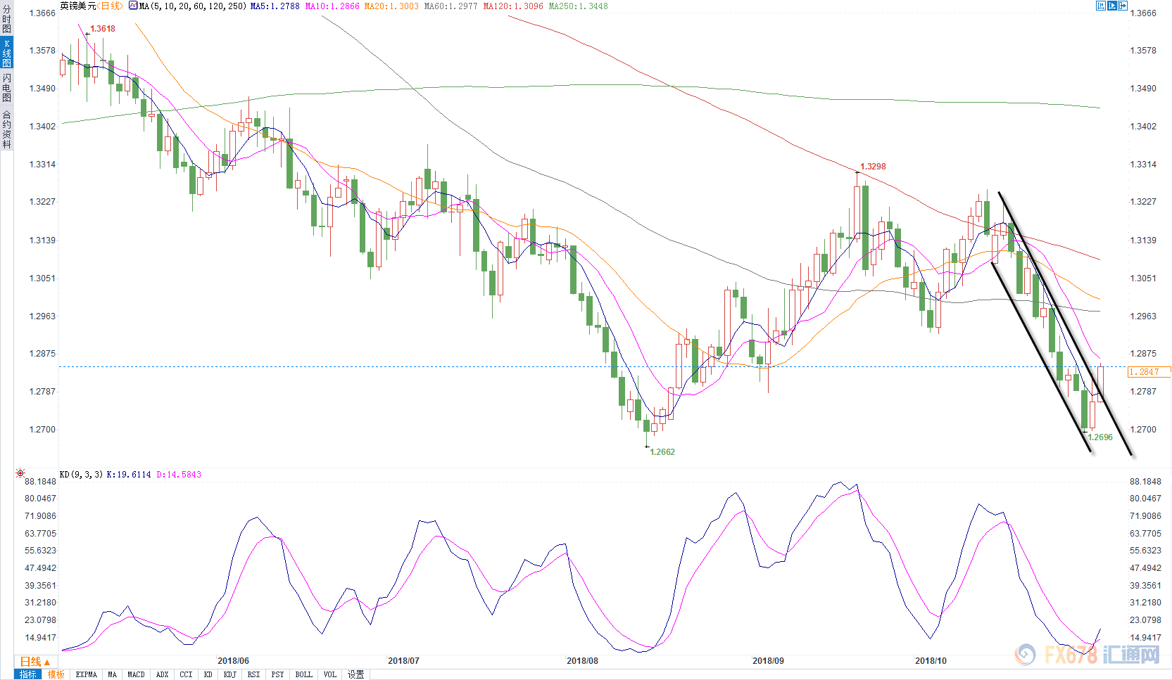Open the 日线 period dropdown at bottom left
Image resolution: width=1172 pixels, height=680 pixels.
coord(35,662)
